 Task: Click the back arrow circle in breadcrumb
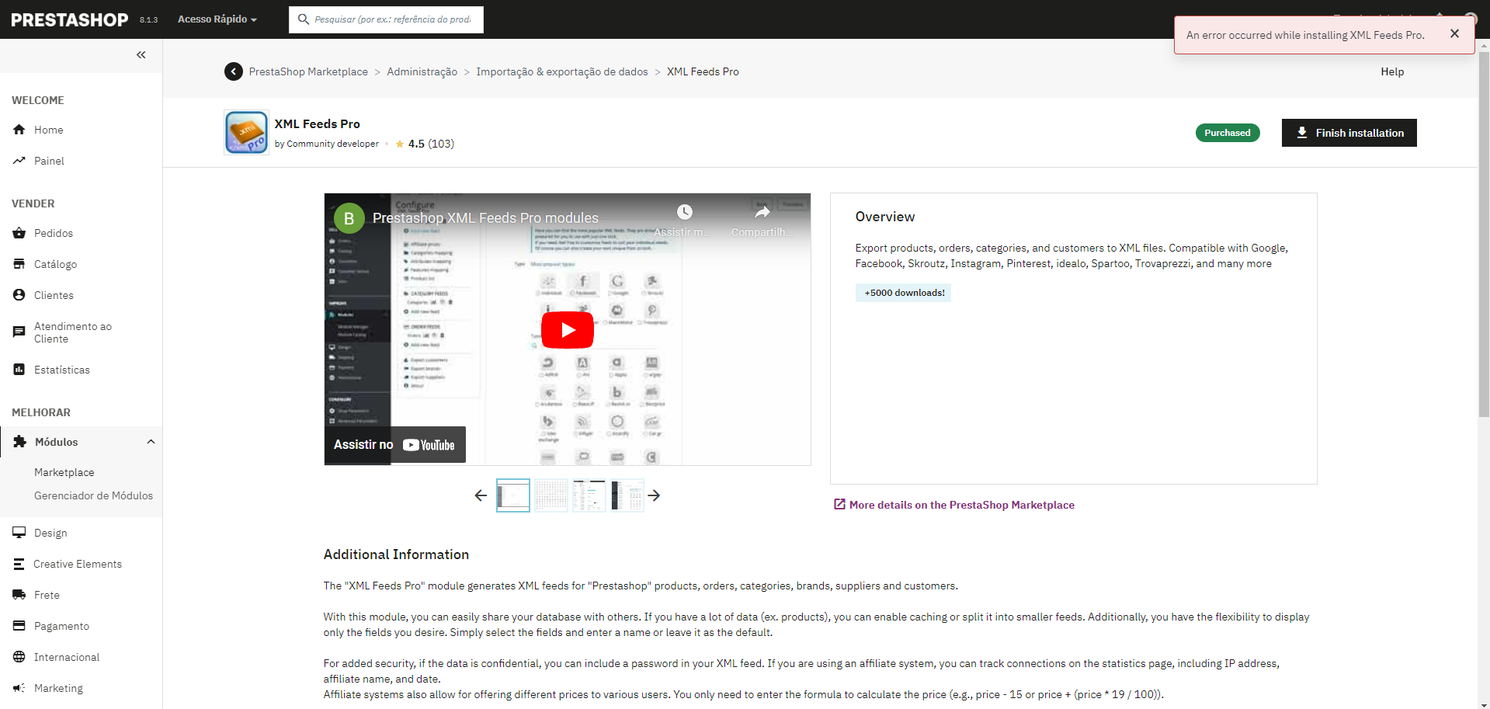pyautogui.click(x=234, y=71)
